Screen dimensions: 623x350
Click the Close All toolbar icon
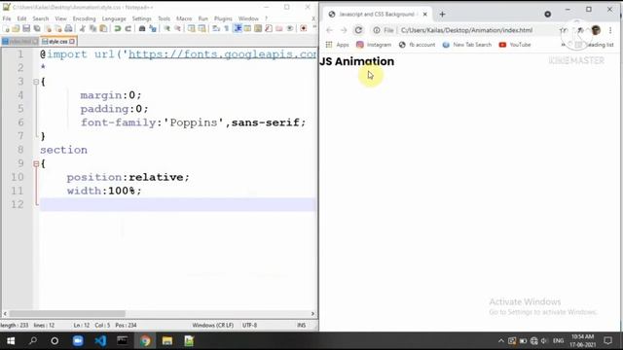[58, 28]
